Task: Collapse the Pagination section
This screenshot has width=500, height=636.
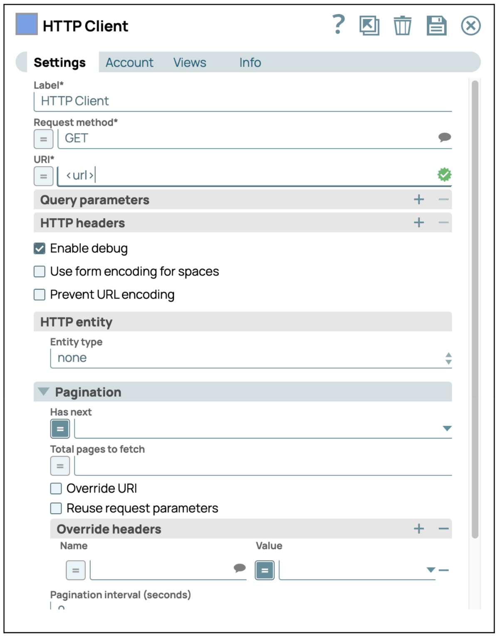Action: click(43, 392)
